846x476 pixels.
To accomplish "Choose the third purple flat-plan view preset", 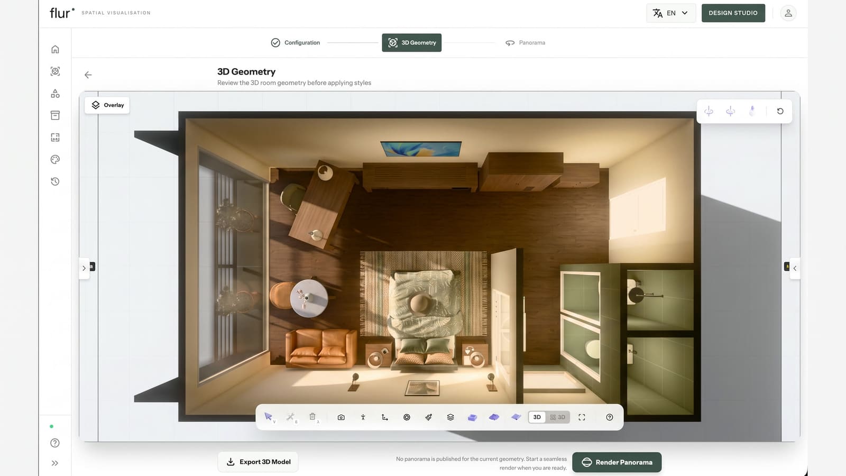I will coord(516,417).
